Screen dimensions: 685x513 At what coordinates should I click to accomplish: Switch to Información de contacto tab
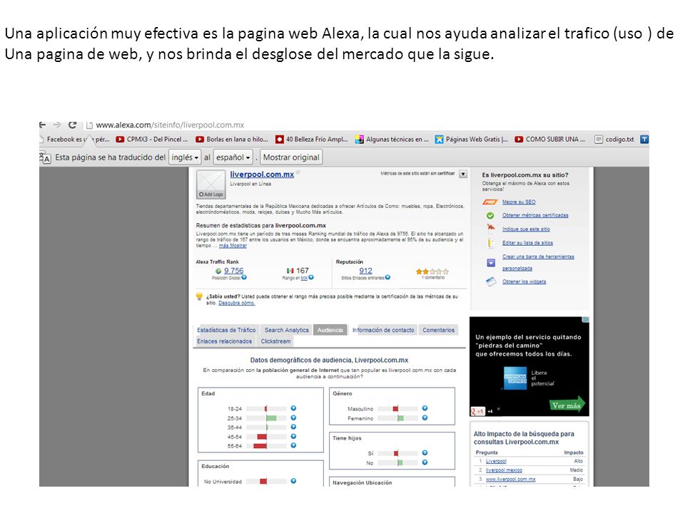coord(383,330)
